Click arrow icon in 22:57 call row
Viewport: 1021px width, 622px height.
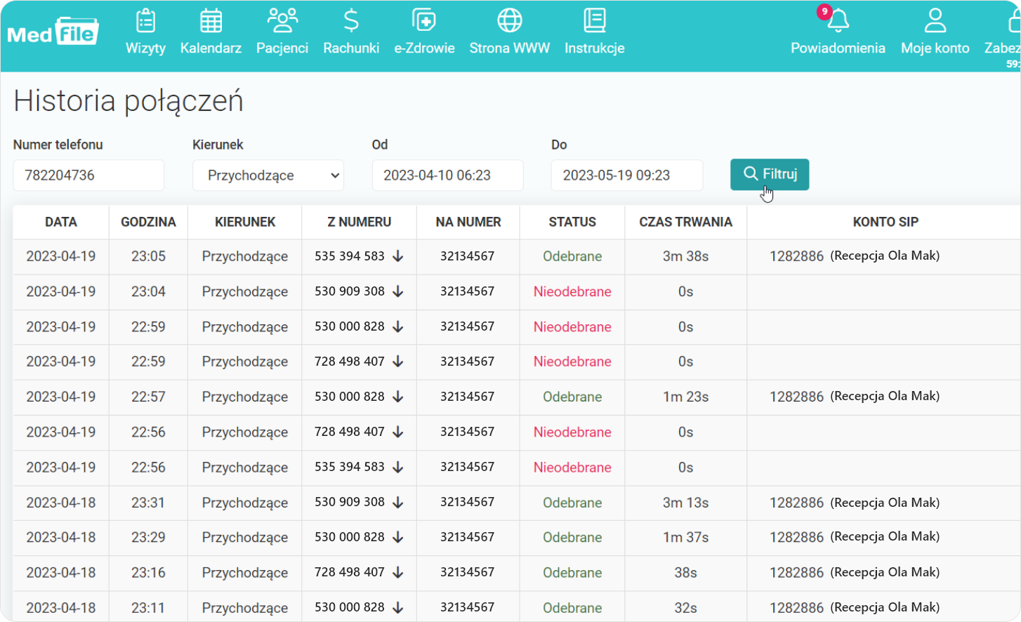tap(398, 397)
